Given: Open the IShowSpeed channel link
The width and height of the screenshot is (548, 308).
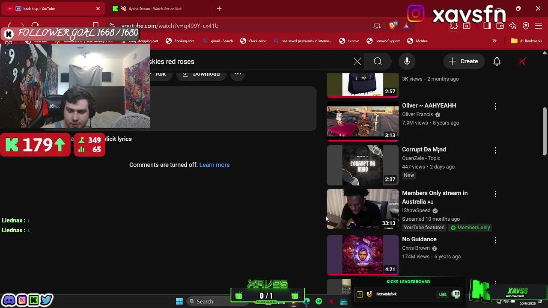Looking at the screenshot, I should coord(416,210).
